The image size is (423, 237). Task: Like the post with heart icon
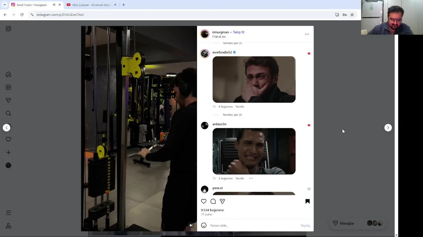(204, 201)
